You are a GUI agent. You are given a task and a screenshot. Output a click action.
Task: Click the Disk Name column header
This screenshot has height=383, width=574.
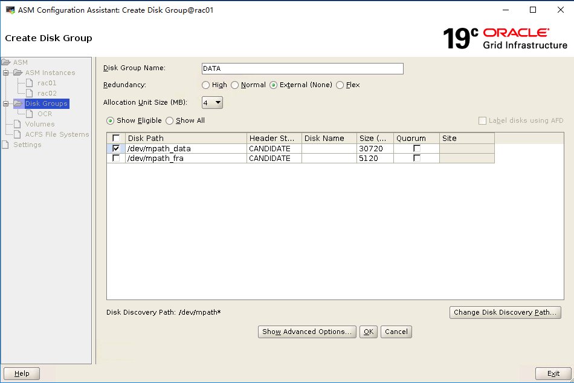(x=329, y=138)
